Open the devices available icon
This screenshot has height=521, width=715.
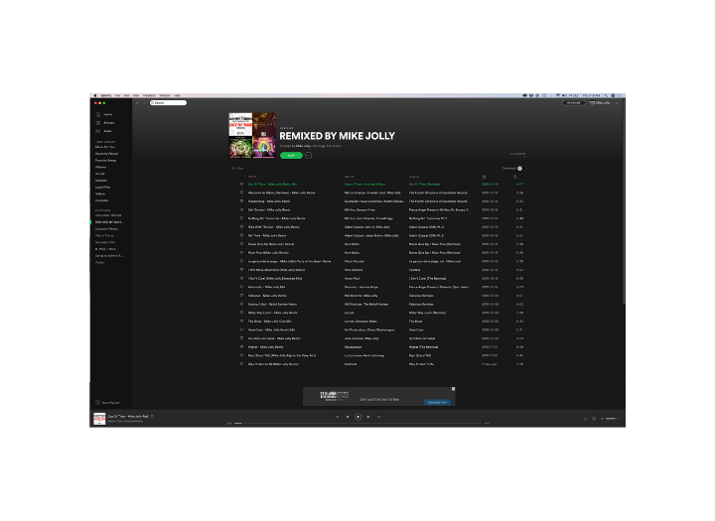point(594,419)
